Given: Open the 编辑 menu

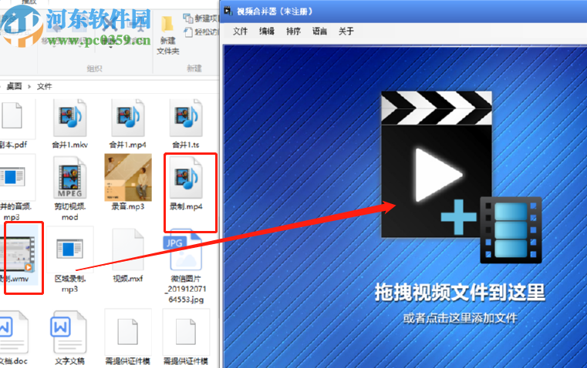Looking at the screenshot, I should click(267, 31).
